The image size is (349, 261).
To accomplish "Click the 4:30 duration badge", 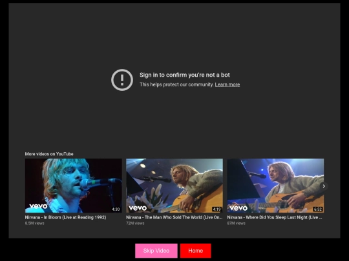I will coord(116,209).
